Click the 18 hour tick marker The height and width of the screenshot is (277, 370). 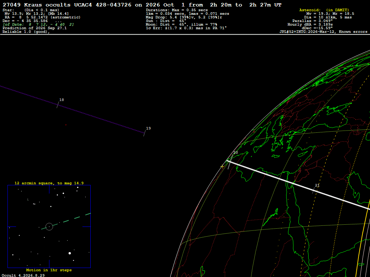pyautogui.click(x=58, y=105)
